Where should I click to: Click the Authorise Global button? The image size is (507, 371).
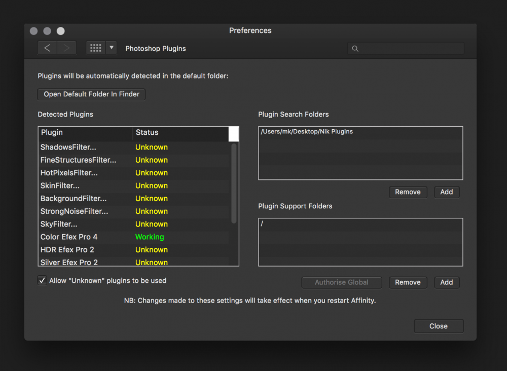pos(341,282)
